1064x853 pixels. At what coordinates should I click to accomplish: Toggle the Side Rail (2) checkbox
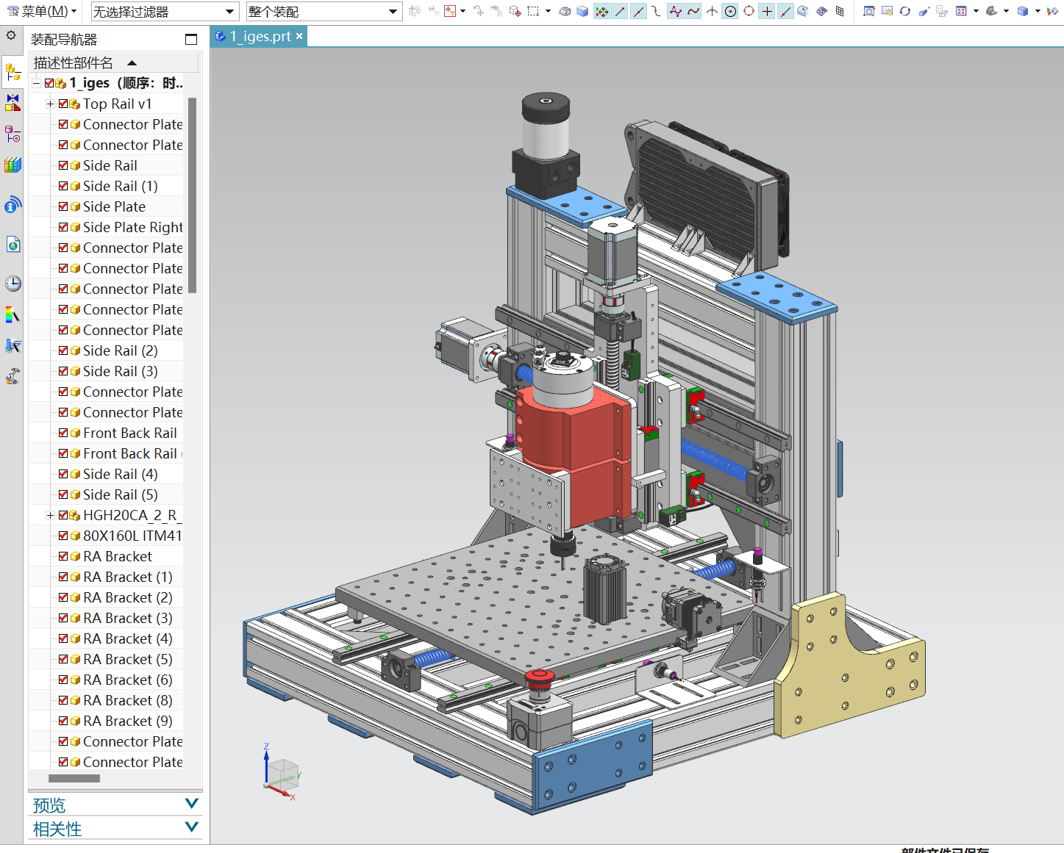(63, 350)
